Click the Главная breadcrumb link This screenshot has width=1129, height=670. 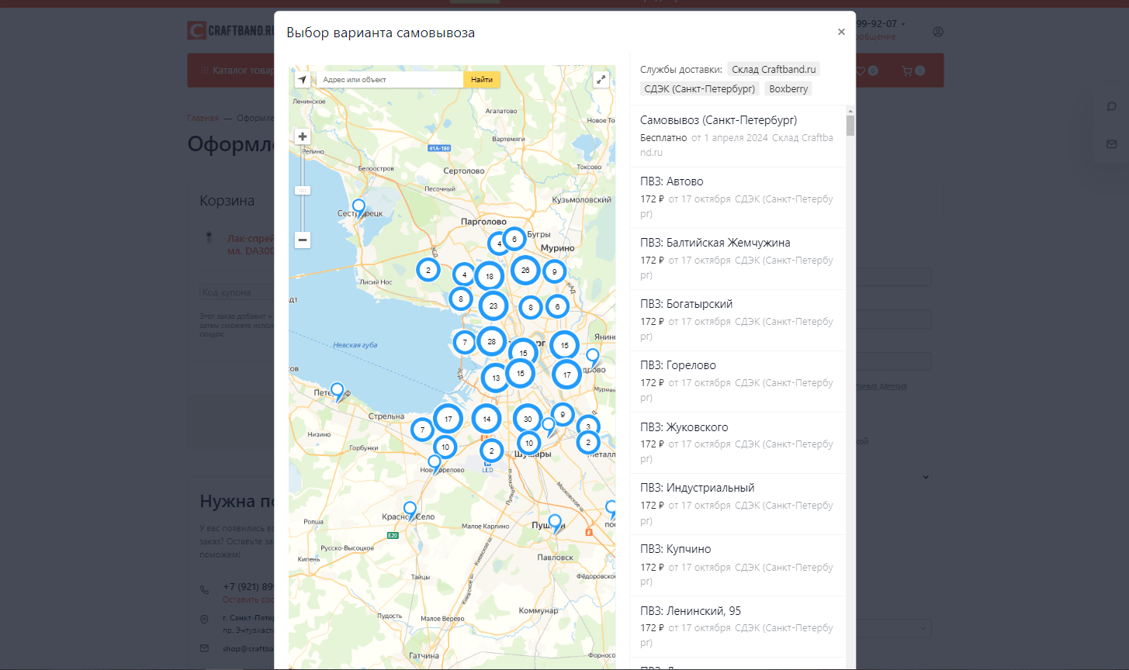click(x=203, y=118)
